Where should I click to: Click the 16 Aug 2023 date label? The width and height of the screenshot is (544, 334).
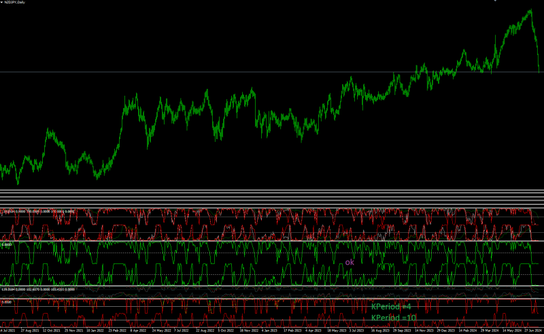(380, 331)
